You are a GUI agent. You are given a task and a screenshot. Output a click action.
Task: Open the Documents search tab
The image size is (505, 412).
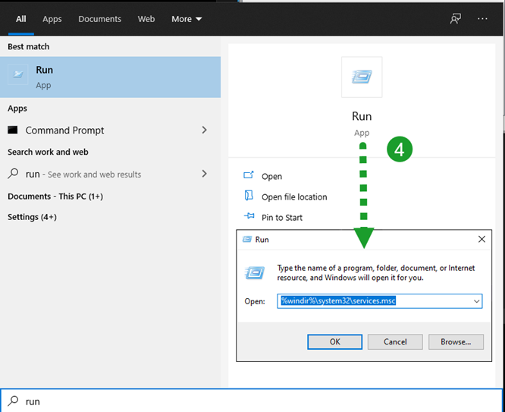click(99, 19)
